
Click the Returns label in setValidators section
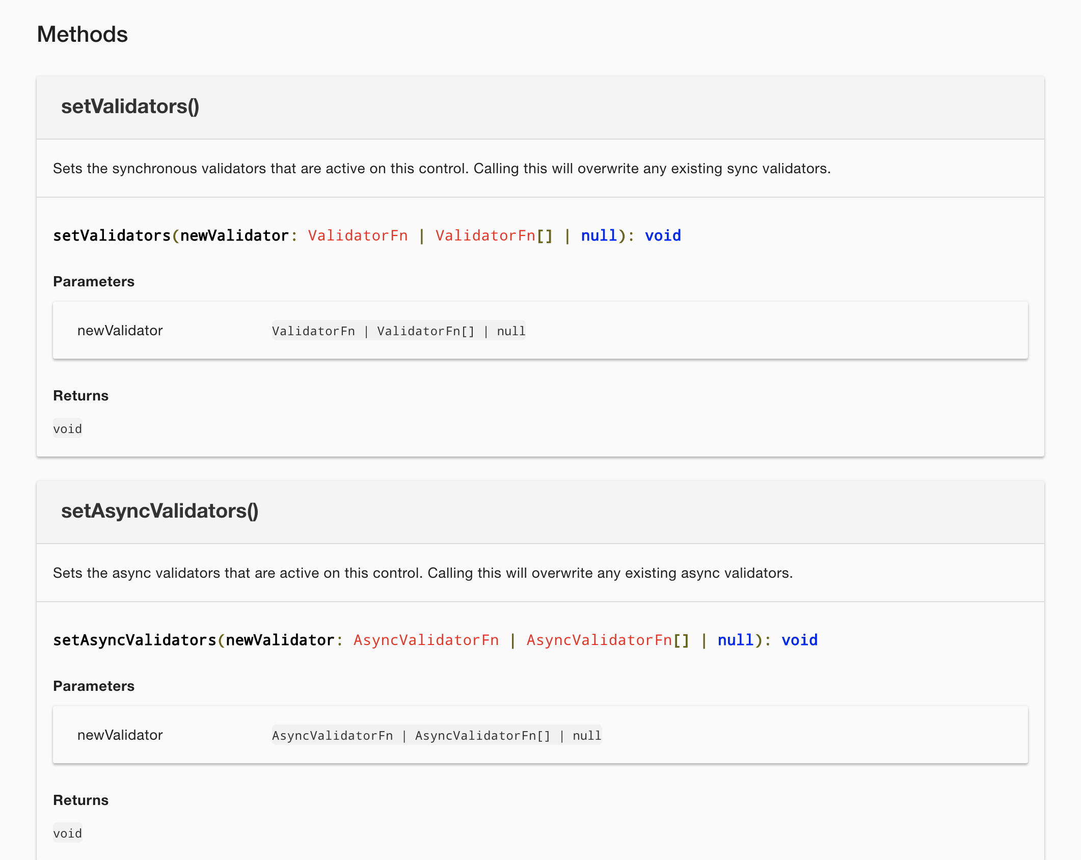click(80, 395)
